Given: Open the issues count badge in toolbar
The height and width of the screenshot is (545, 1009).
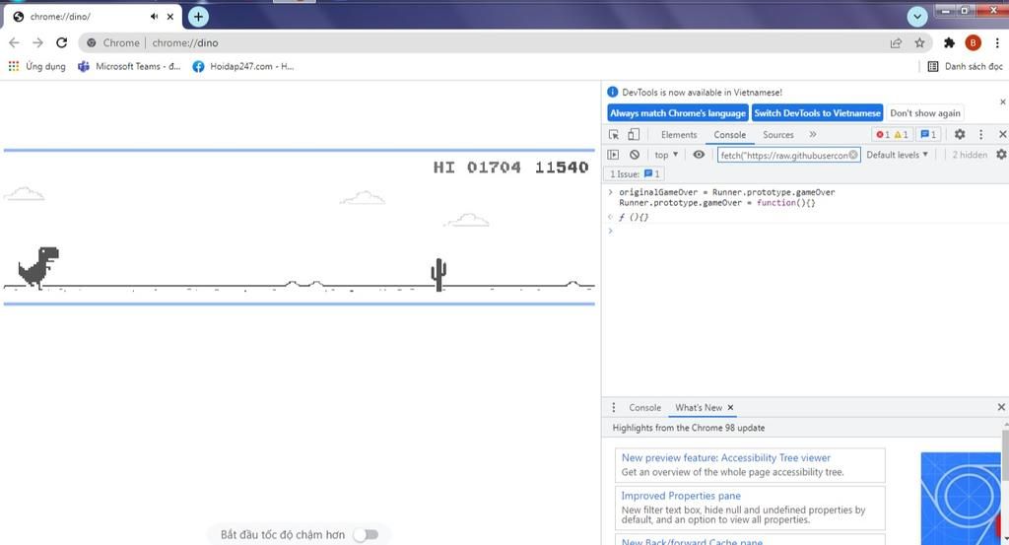Looking at the screenshot, I should click(x=928, y=134).
